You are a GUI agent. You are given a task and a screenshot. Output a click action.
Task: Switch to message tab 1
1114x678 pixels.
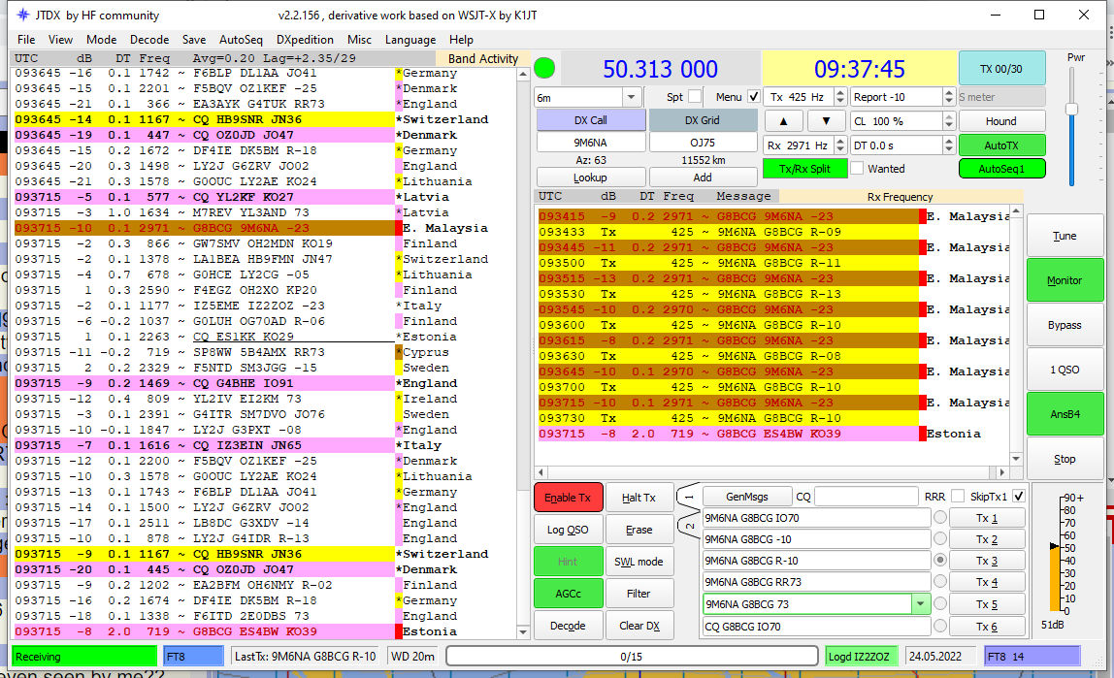[x=688, y=497]
